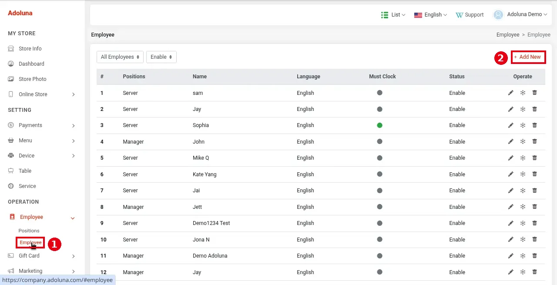Delete employee Sophia with the trash icon
The height and width of the screenshot is (285, 557).
click(x=535, y=125)
